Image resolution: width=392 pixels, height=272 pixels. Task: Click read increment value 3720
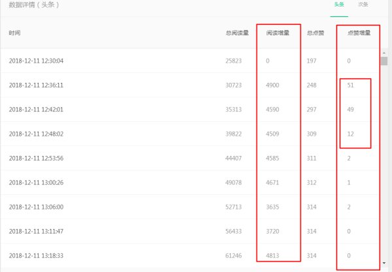pyautogui.click(x=272, y=232)
